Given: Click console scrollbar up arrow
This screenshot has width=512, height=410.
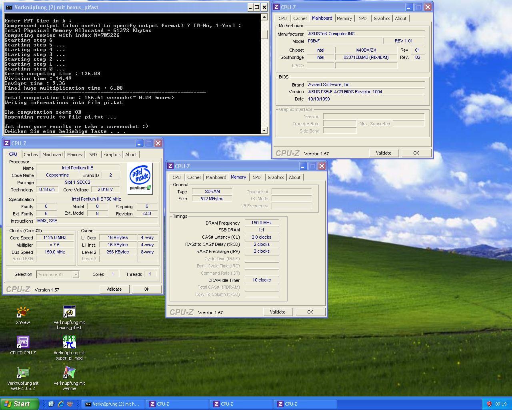Looking at the screenshot, I should click(264, 17).
